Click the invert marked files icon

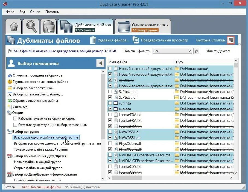10,101
